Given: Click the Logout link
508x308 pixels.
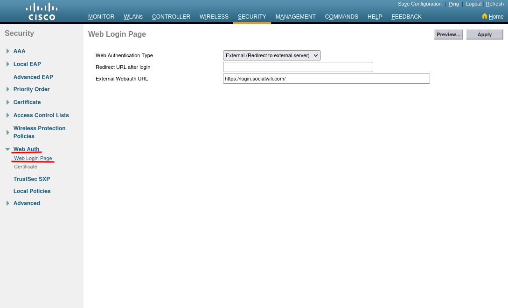Looking at the screenshot, I should [473, 4].
